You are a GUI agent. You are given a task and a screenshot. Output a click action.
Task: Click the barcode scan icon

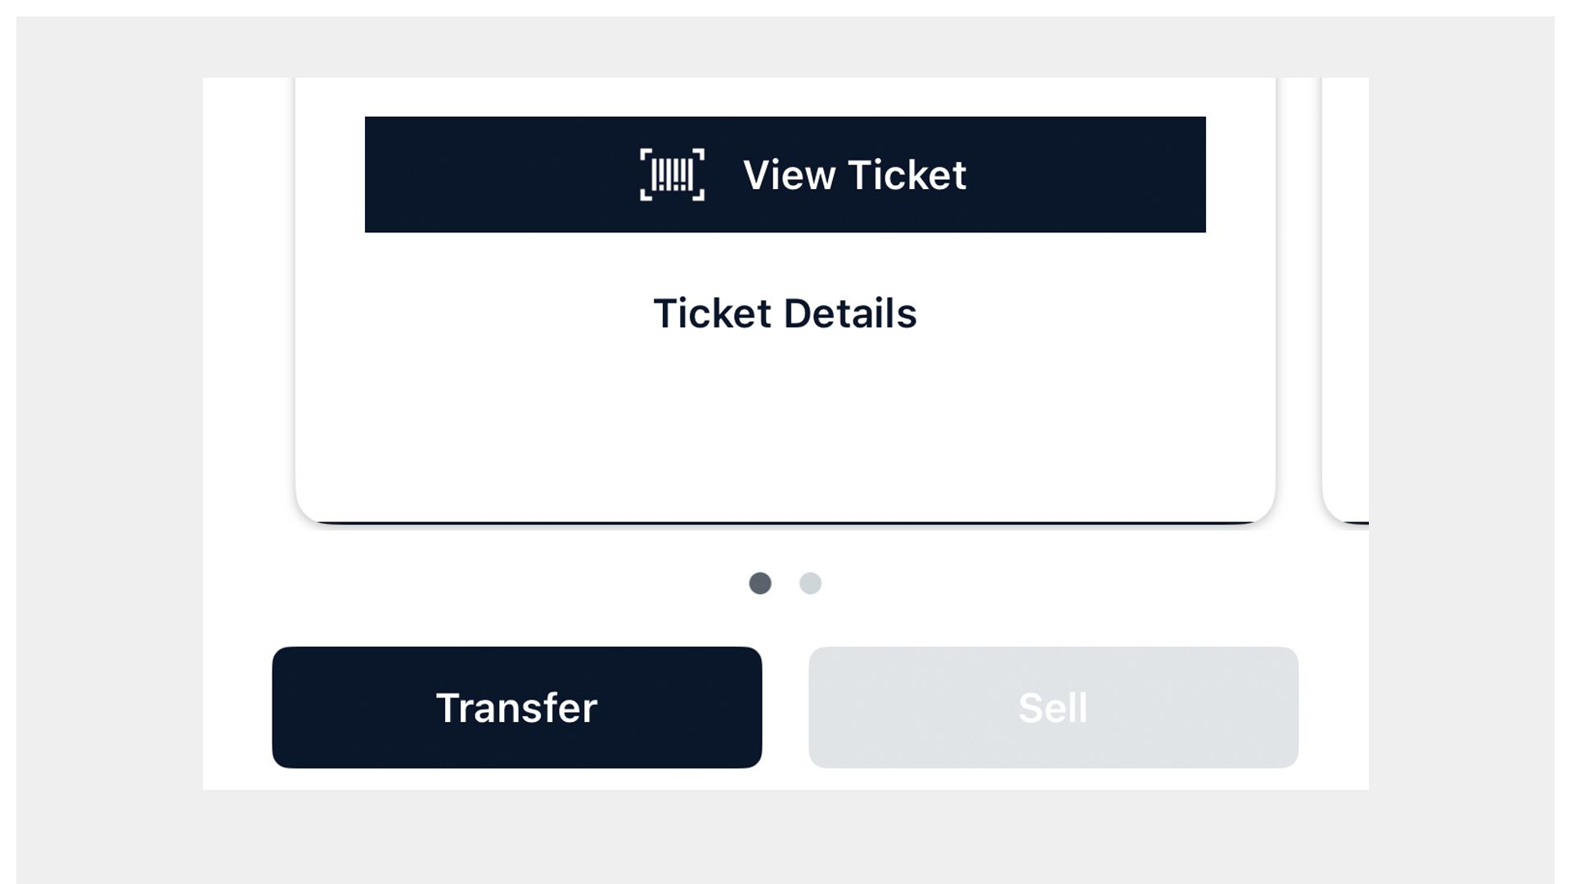pos(672,174)
